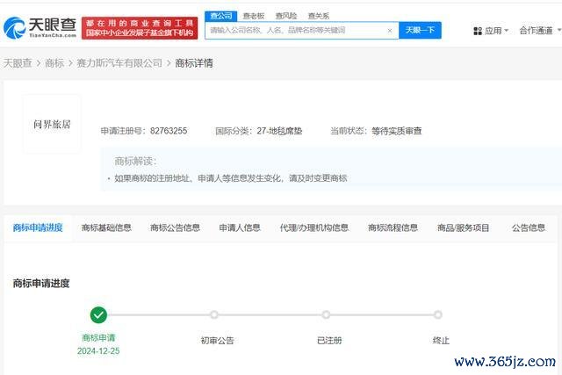Click the 天眼一下 search button
562x375 pixels.
pos(420,30)
